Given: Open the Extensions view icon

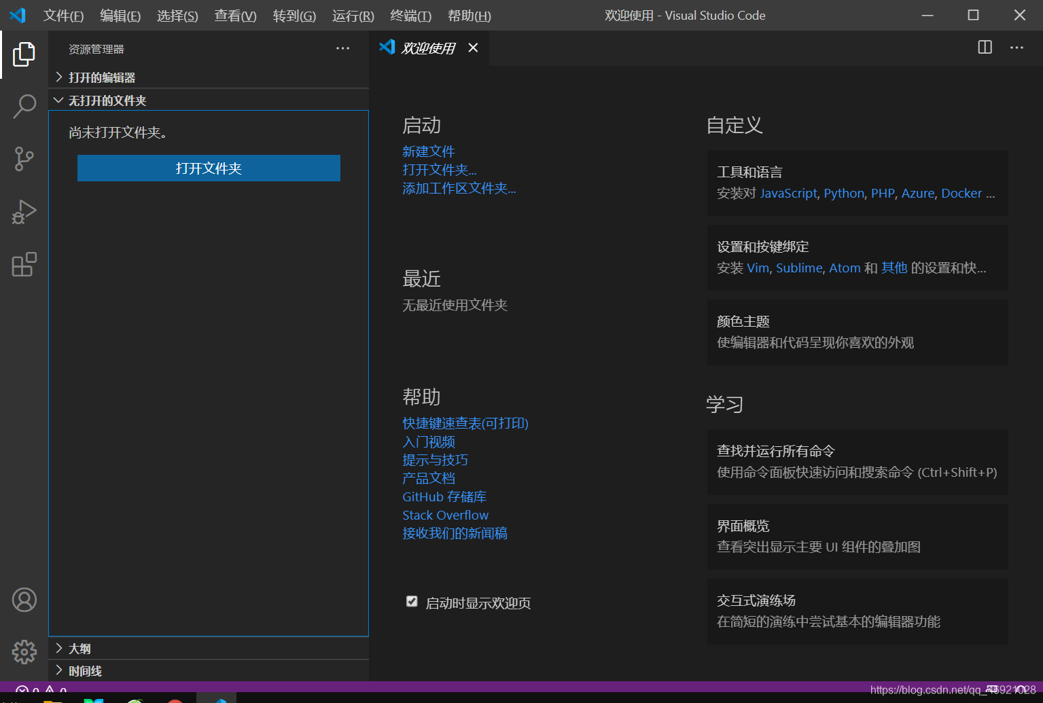Looking at the screenshot, I should coord(24,264).
